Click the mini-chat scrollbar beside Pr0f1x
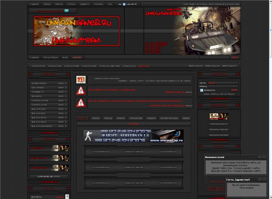The image size is (272, 199). point(67,197)
